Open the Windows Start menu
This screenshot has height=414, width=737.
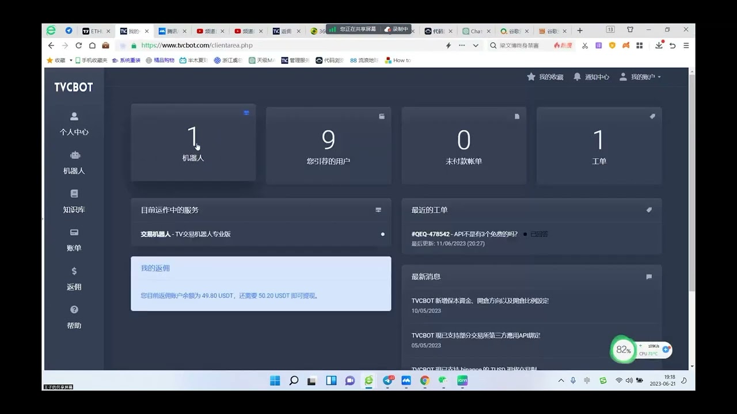pyautogui.click(x=275, y=381)
